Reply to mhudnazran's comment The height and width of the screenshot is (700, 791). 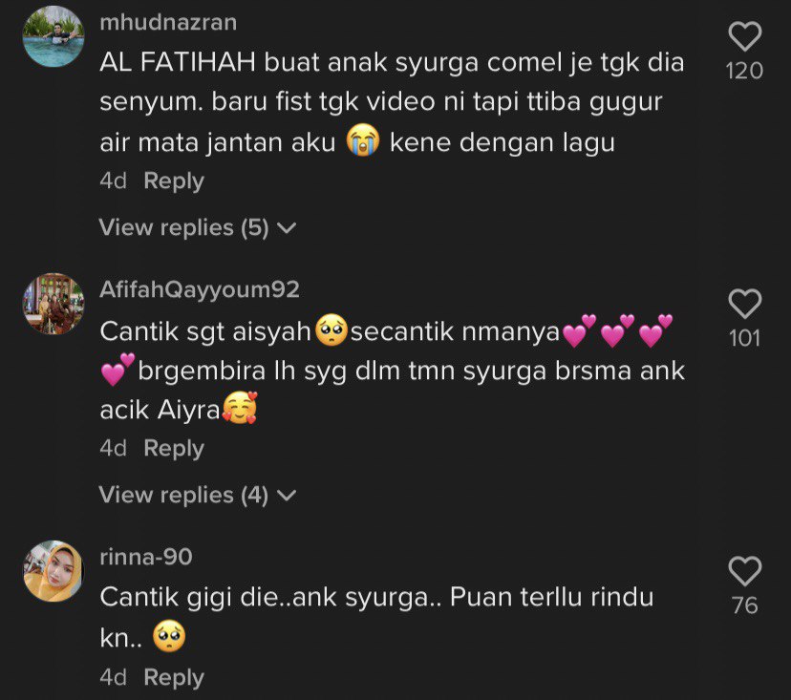pos(174,181)
